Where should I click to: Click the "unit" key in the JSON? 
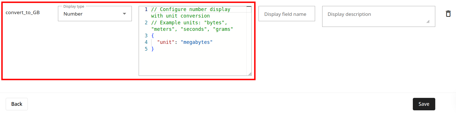[166, 42]
